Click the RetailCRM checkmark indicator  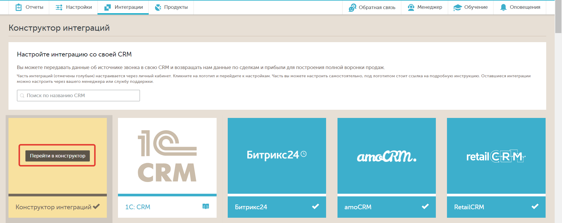(535, 207)
